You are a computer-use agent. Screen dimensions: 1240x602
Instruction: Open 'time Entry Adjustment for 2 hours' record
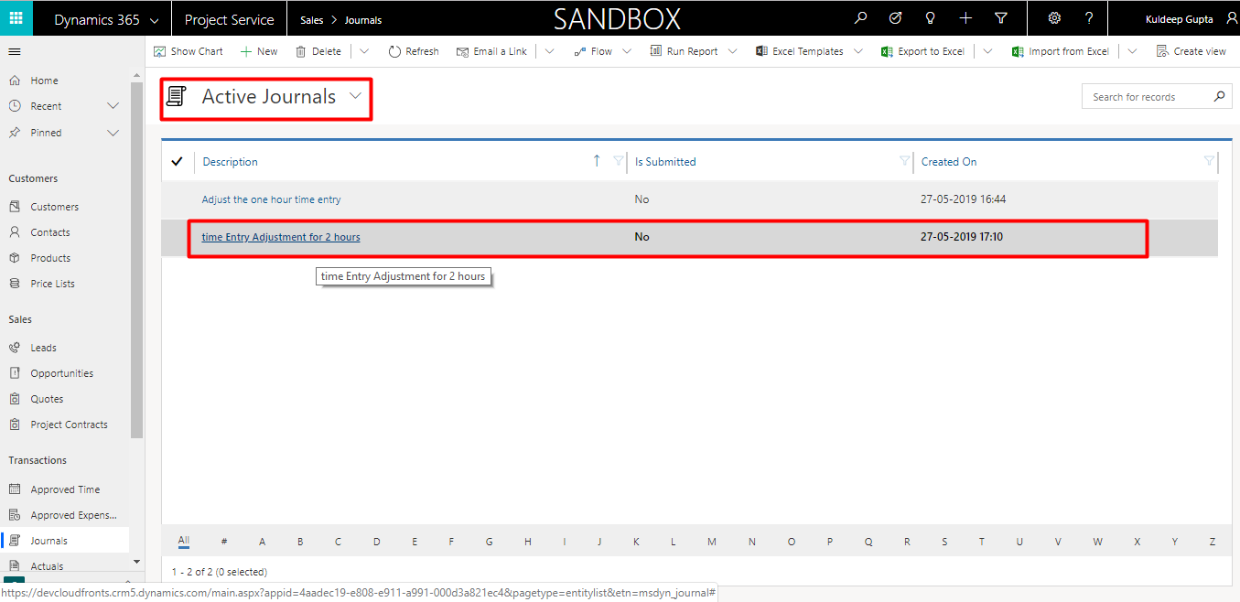[281, 237]
